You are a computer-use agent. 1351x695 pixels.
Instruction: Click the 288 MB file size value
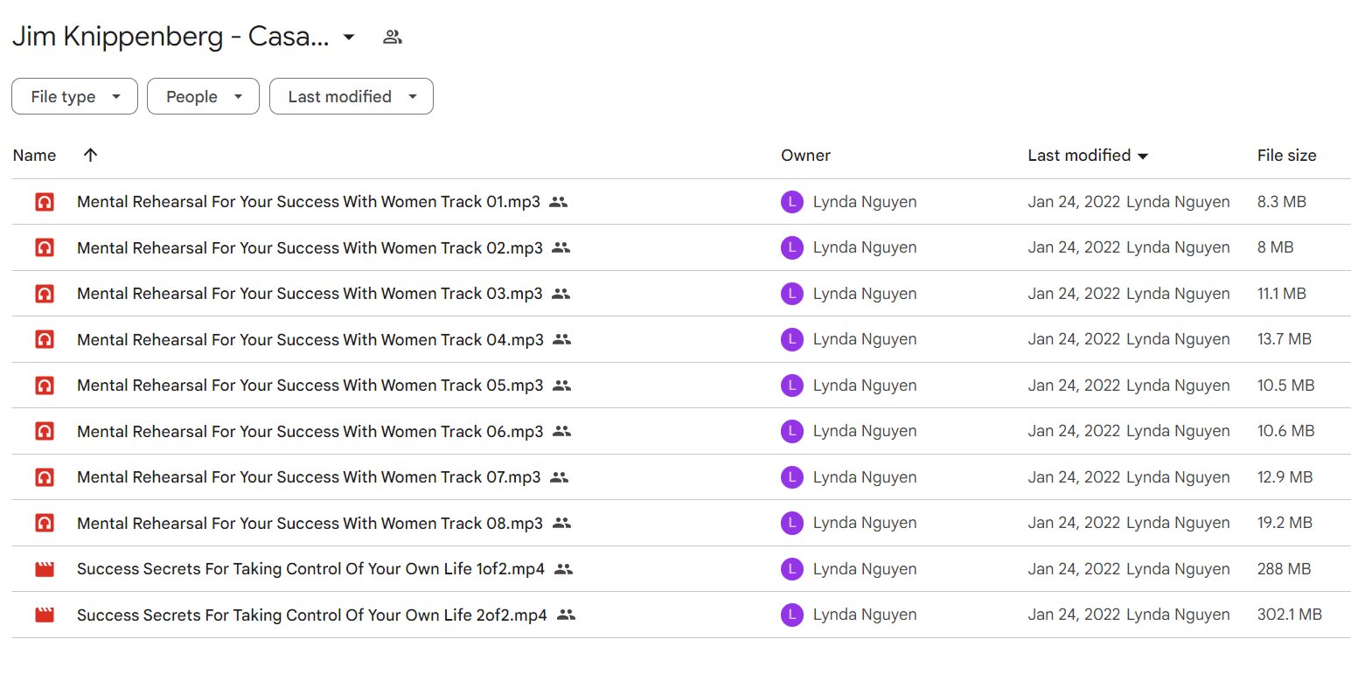[x=1285, y=569]
